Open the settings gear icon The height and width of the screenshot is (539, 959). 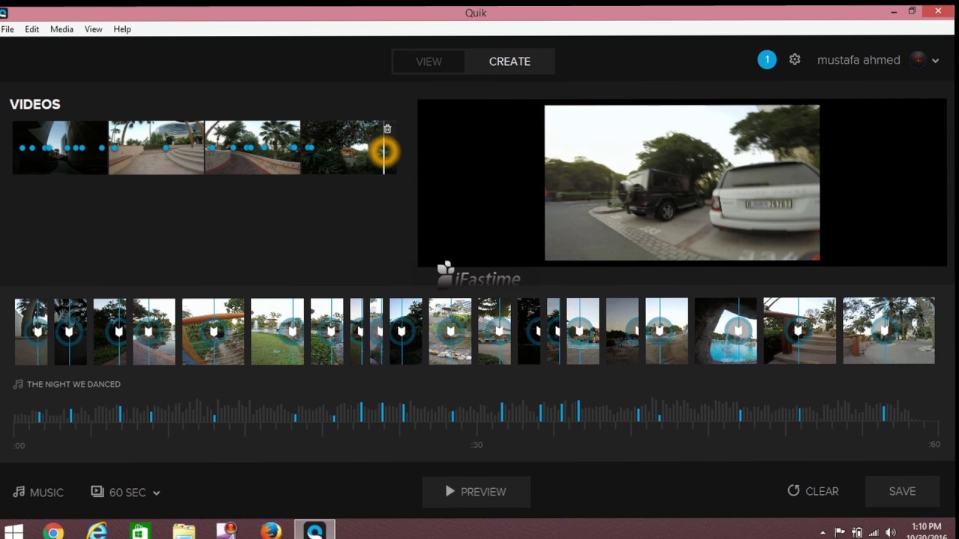coord(795,60)
